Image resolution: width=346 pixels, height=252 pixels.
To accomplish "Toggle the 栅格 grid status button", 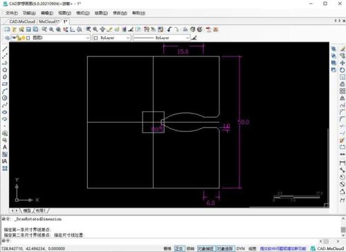I will click(167, 249).
